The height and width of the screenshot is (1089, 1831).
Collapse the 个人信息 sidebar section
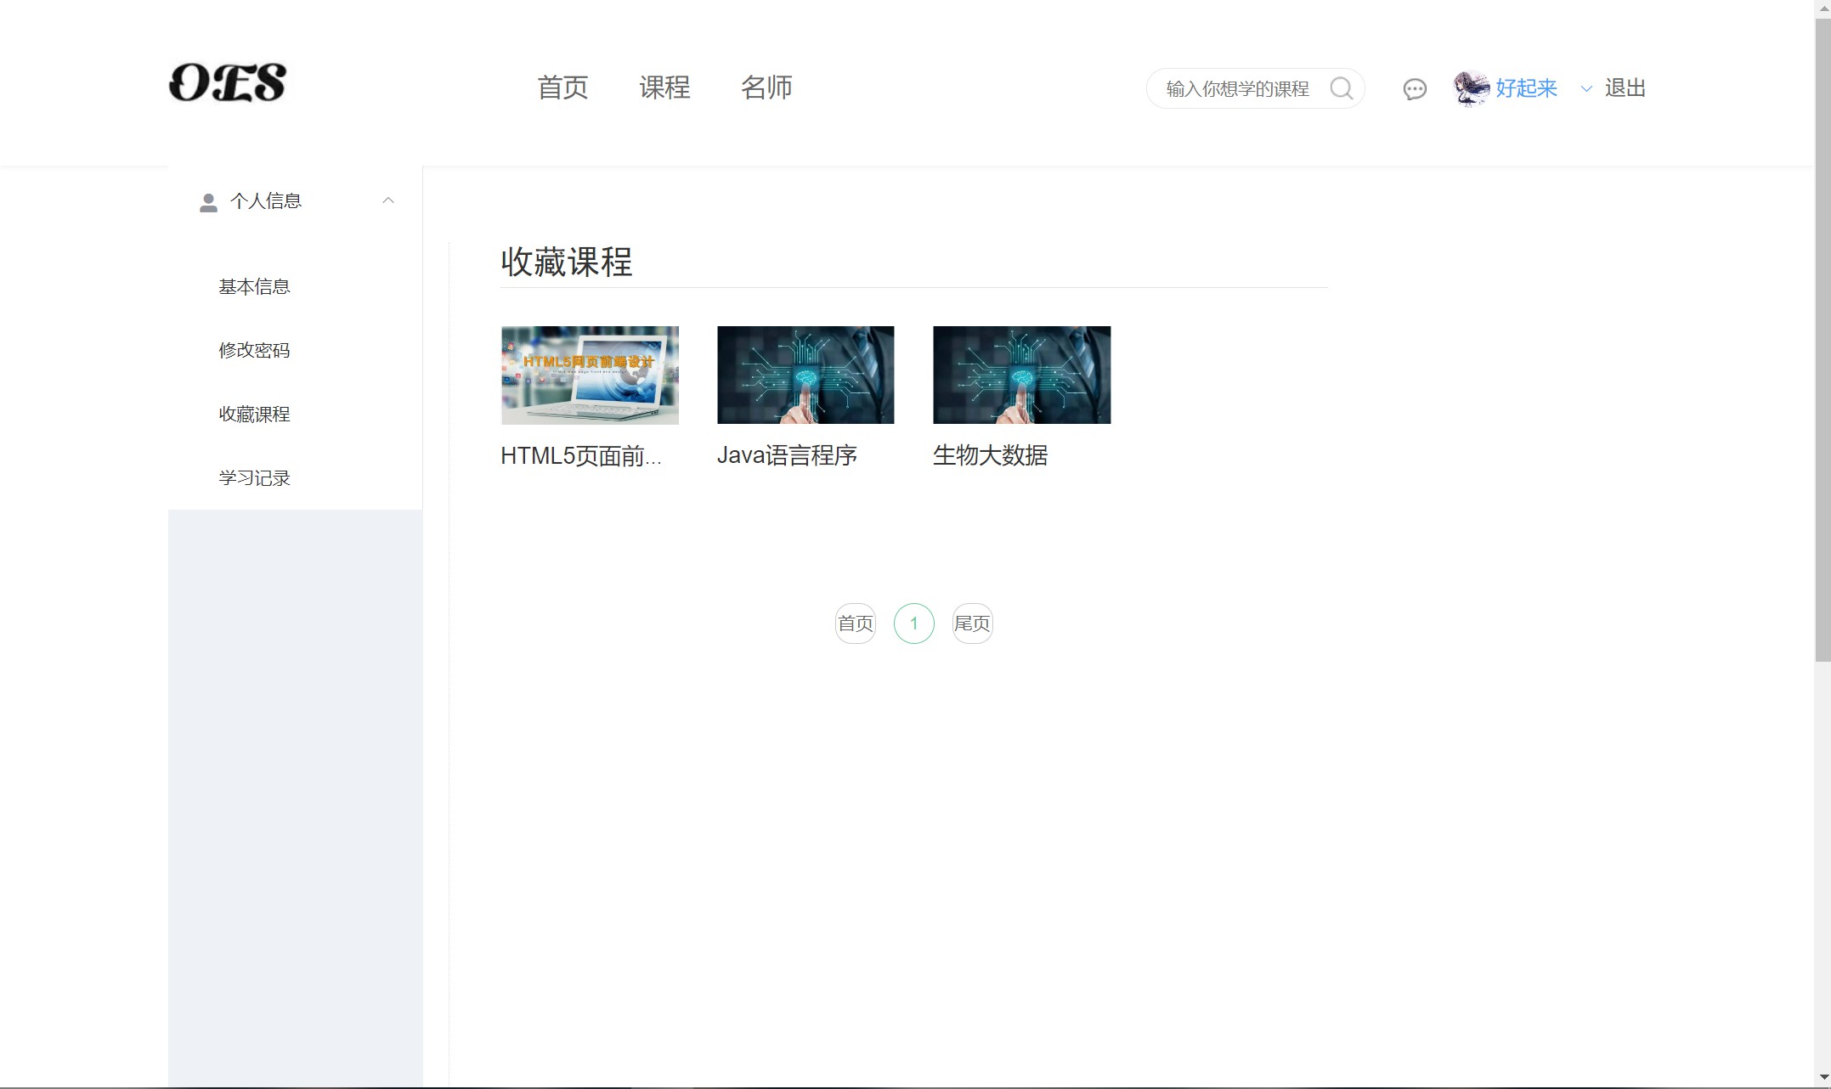tap(388, 200)
